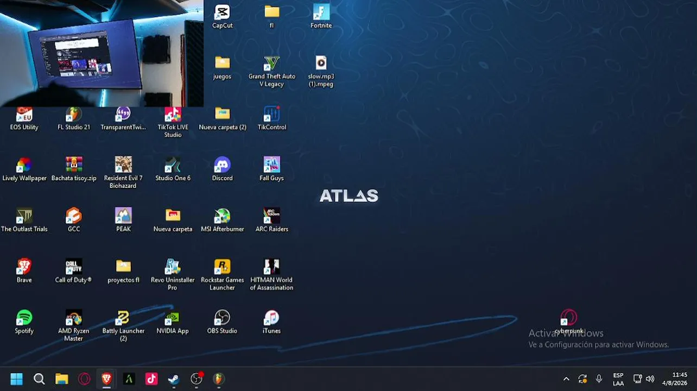Select the Discord desktop shortcut
The height and width of the screenshot is (391, 697).
tap(222, 169)
